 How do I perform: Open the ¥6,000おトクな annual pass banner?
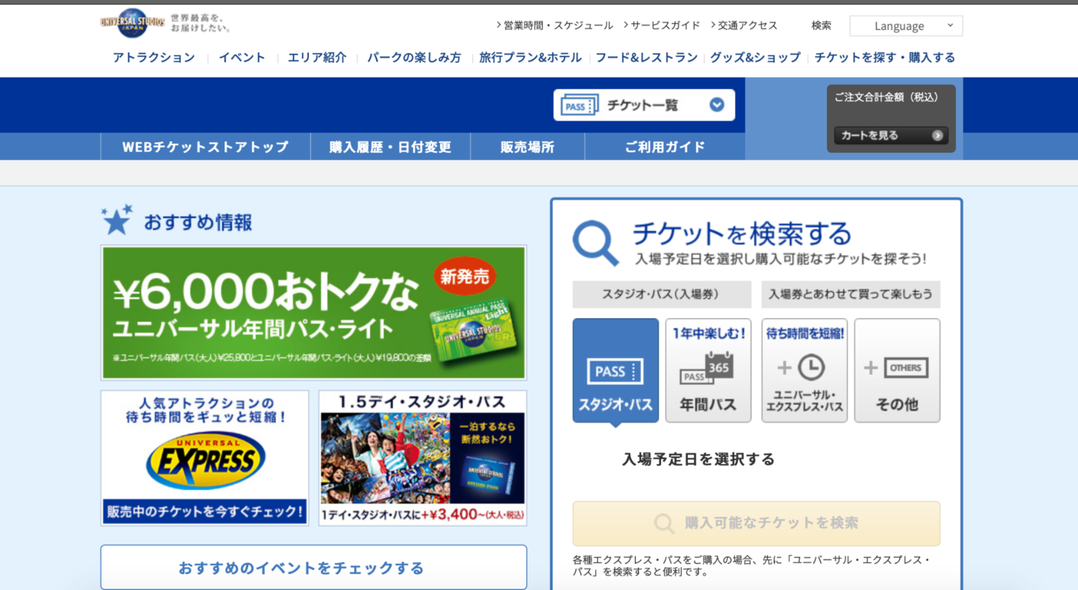point(314,312)
